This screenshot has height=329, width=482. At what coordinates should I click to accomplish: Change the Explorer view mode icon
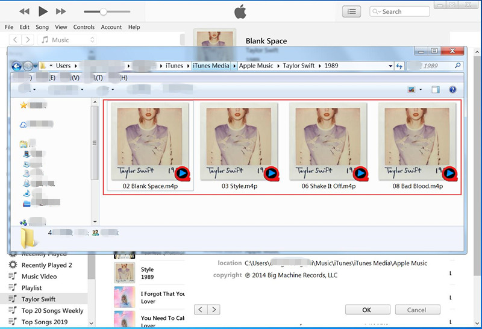pos(412,89)
